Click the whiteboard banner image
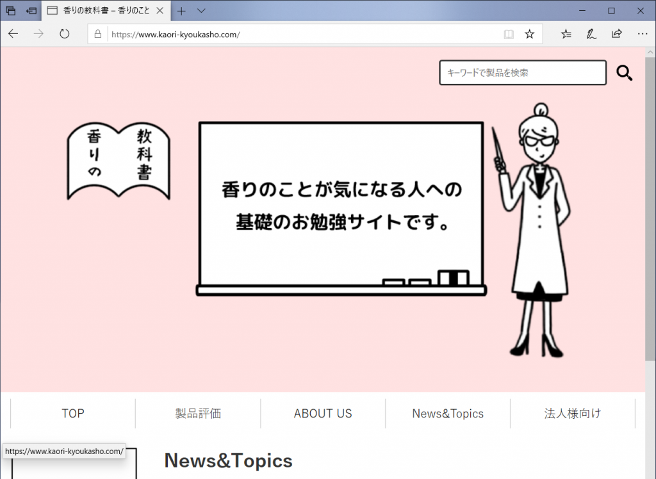The width and height of the screenshot is (656, 479). tap(341, 209)
